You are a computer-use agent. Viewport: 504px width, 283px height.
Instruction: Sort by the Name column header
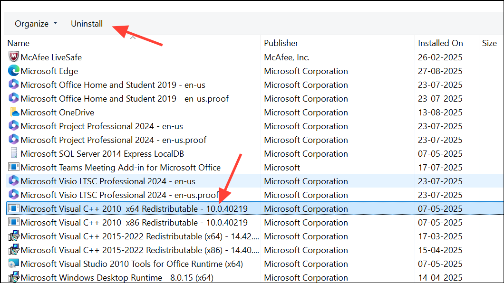click(x=19, y=43)
